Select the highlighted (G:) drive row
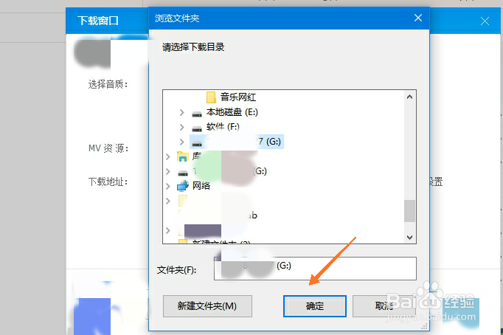Screen dimensions: 503x335 237,142
